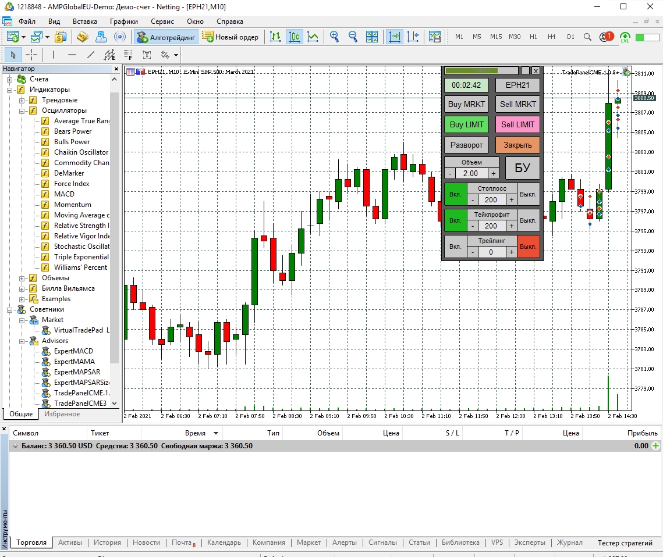Collapse the Индикаторы tree node
This screenshot has width=663, height=557.
[x=9, y=90]
